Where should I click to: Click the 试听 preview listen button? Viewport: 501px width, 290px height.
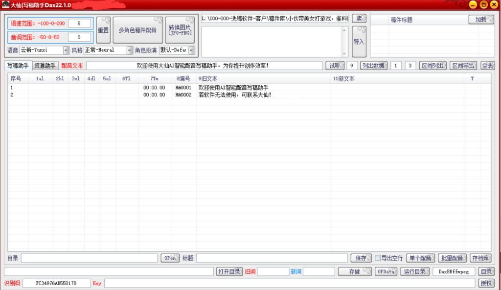coord(334,66)
